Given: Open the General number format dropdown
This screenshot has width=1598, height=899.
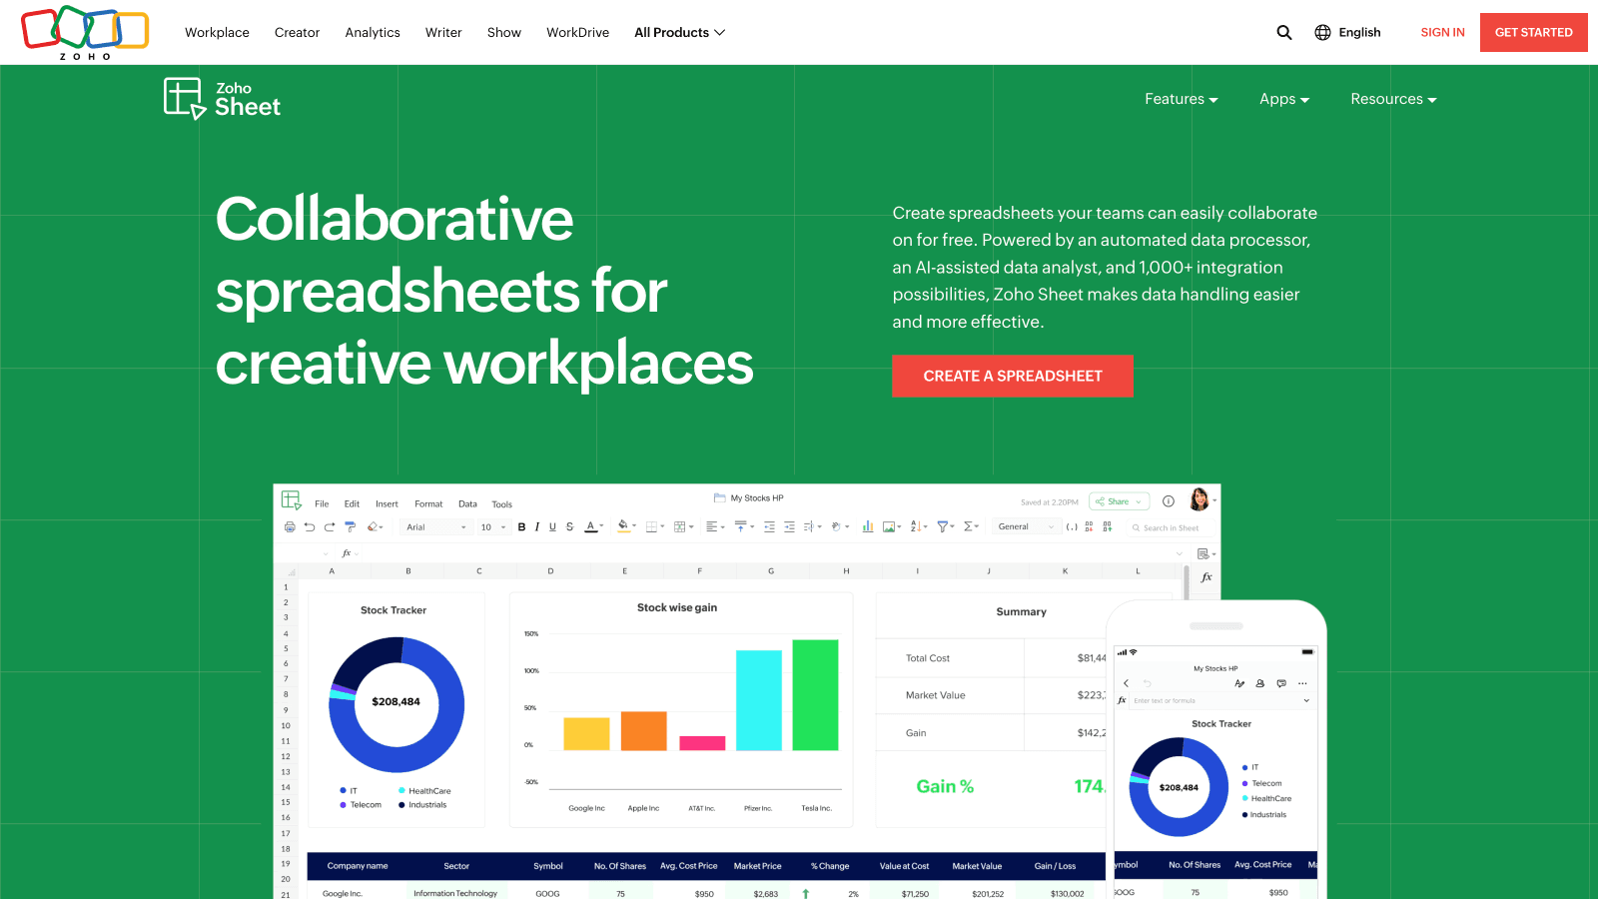Looking at the screenshot, I should [1027, 526].
